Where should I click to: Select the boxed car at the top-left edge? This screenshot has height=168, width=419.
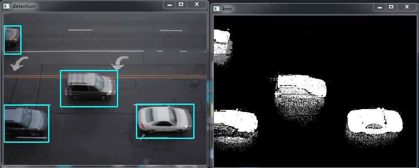pos(12,40)
